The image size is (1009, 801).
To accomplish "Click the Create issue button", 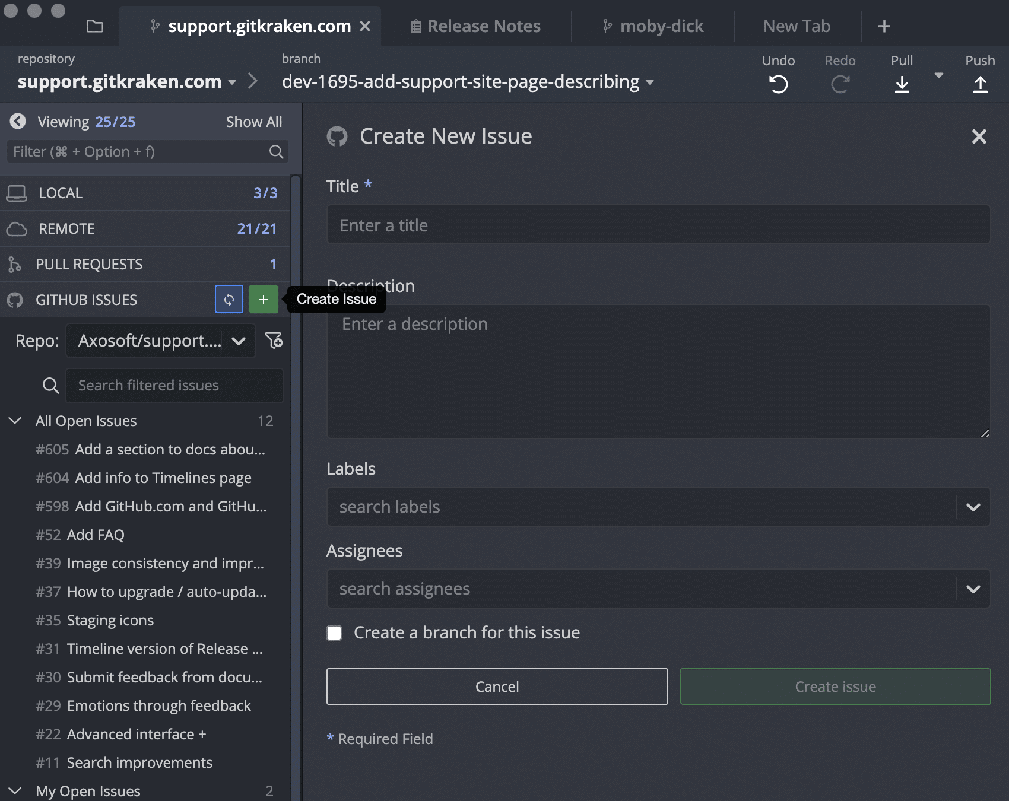I will (835, 686).
